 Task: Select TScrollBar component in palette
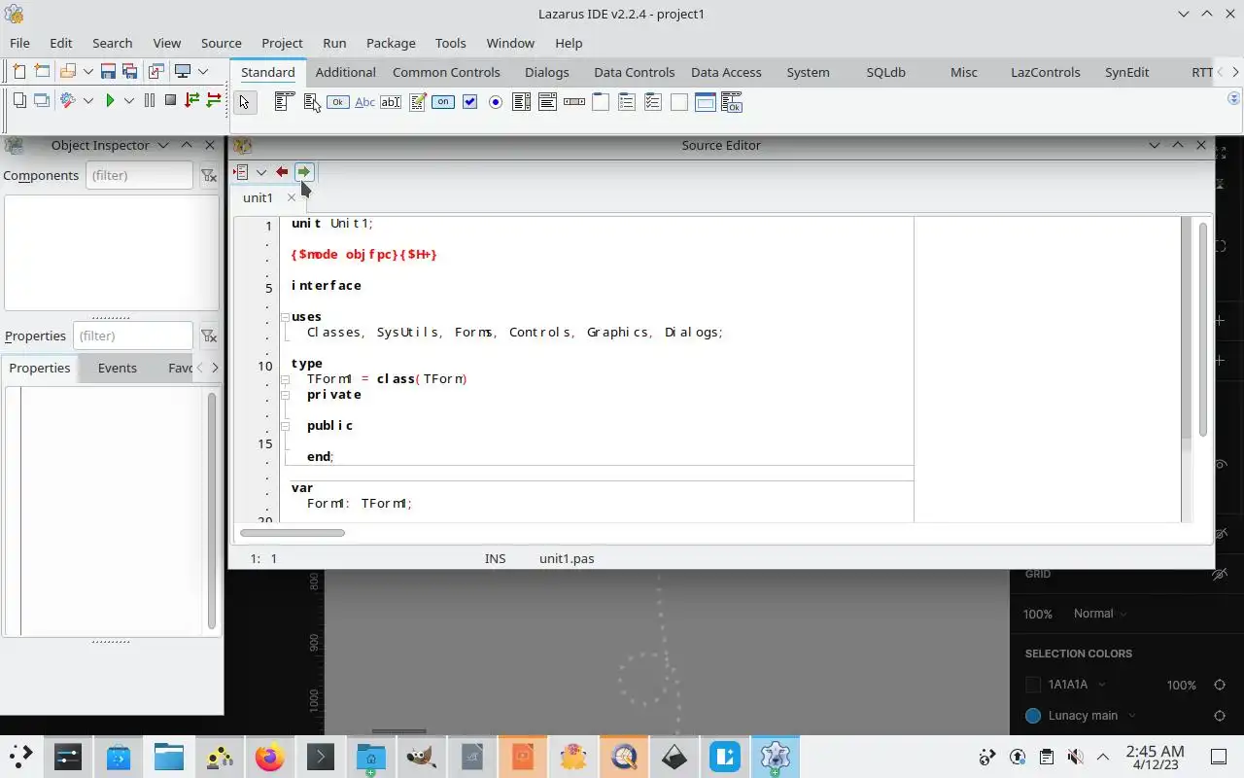click(574, 102)
